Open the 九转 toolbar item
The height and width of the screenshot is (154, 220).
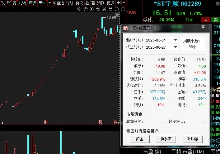[22, 3]
